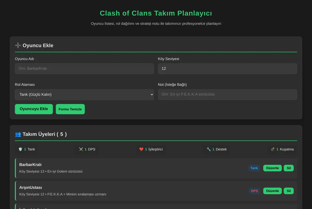Click the '1 Tank' role counter text
The height and width of the screenshot is (209, 312).
pyautogui.click(x=29, y=149)
